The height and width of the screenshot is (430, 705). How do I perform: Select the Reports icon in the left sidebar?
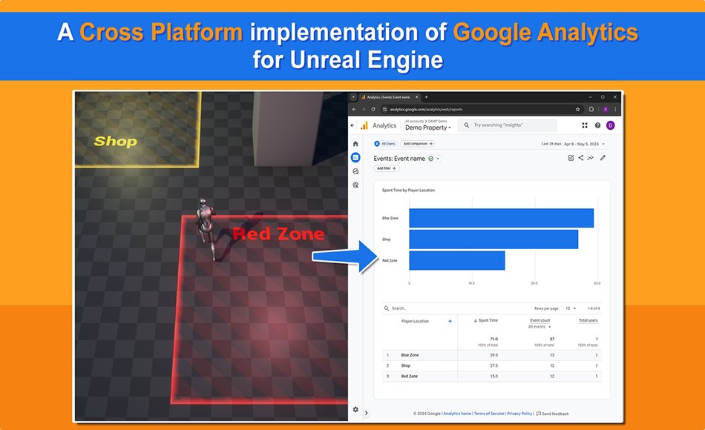point(354,157)
